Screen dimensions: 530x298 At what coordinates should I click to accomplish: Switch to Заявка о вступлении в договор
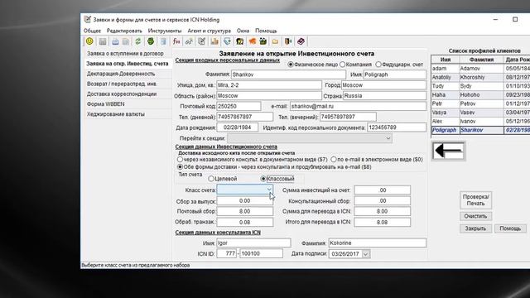(128, 53)
